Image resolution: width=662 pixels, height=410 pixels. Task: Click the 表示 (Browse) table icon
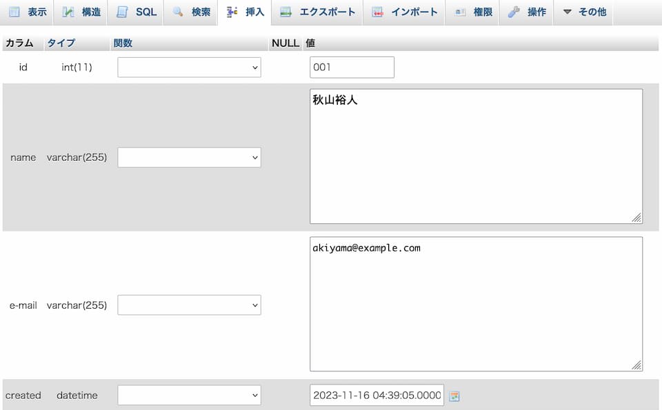coord(14,12)
